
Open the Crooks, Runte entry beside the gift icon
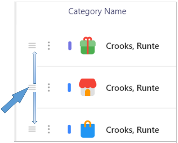coord(132,46)
